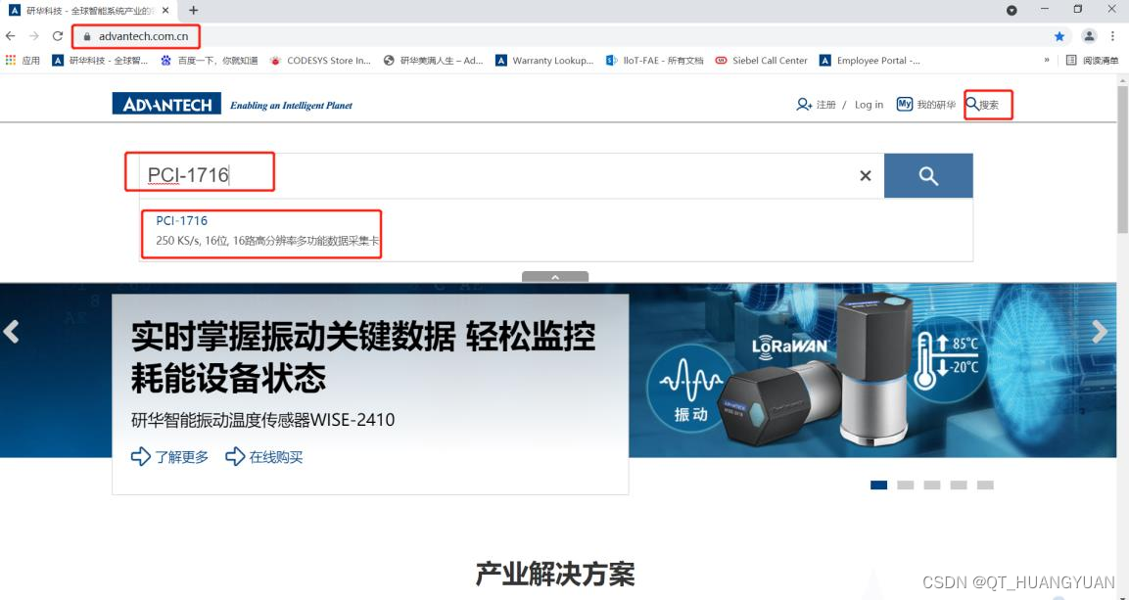1129x600 pixels.
Task: Open the Chrome tab search dropdown icon
Action: tap(1011, 10)
